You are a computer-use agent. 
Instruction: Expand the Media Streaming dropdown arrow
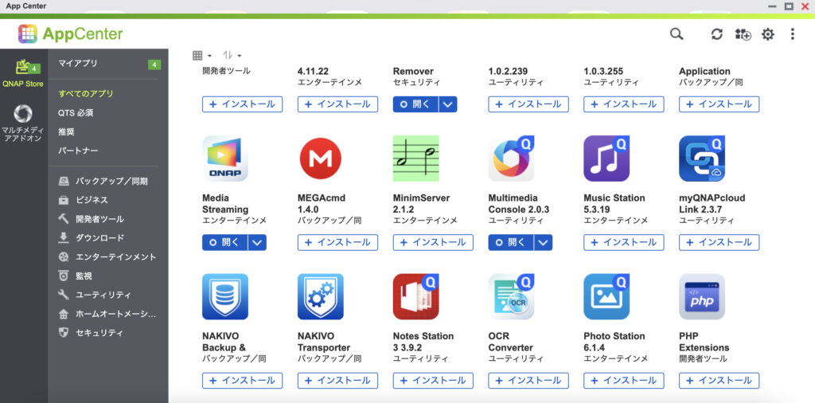tap(257, 242)
